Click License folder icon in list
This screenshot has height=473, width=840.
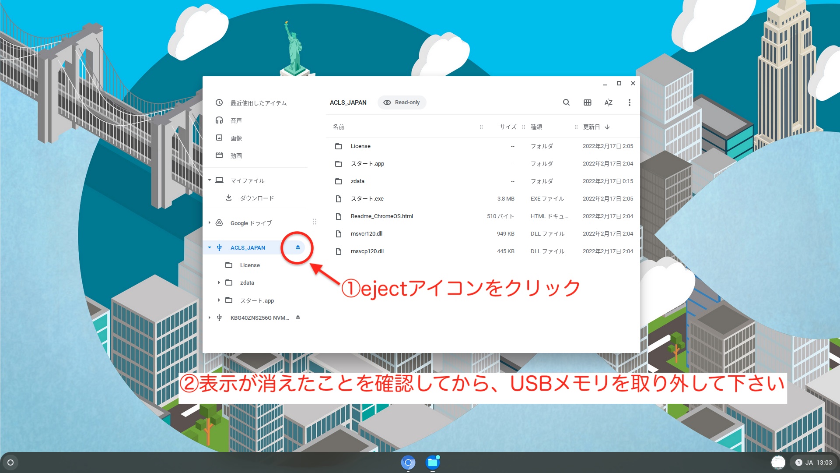point(339,146)
